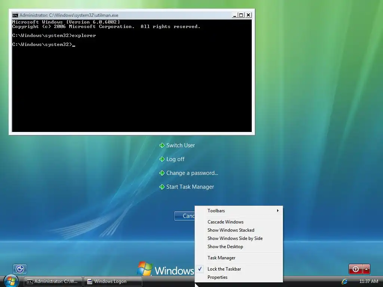Open Toolbars submenu in context menu
This screenshot has width=383, height=287.
coord(239,211)
